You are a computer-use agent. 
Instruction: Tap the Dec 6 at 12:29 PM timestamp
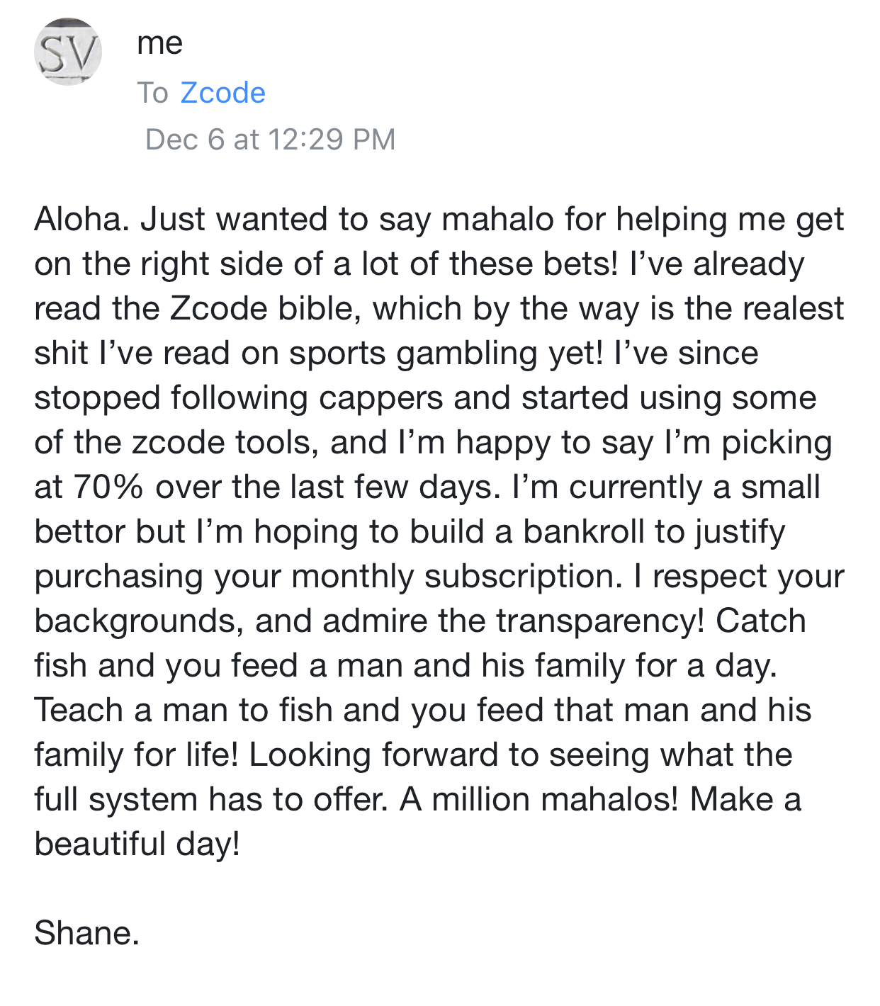click(270, 140)
